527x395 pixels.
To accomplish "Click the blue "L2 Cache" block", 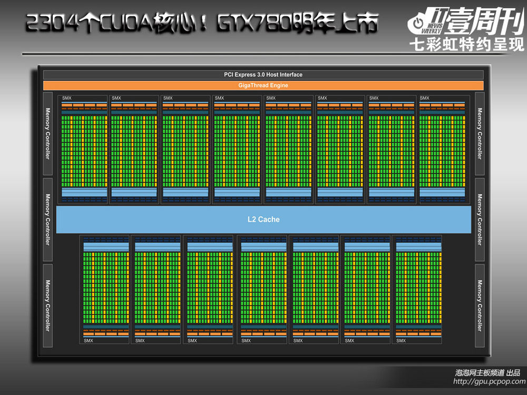I will tap(263, 219).
